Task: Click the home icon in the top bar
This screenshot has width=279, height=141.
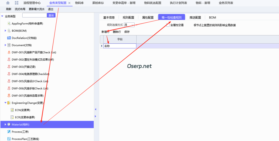Action: pyautogui.click(x=8, y=3)
